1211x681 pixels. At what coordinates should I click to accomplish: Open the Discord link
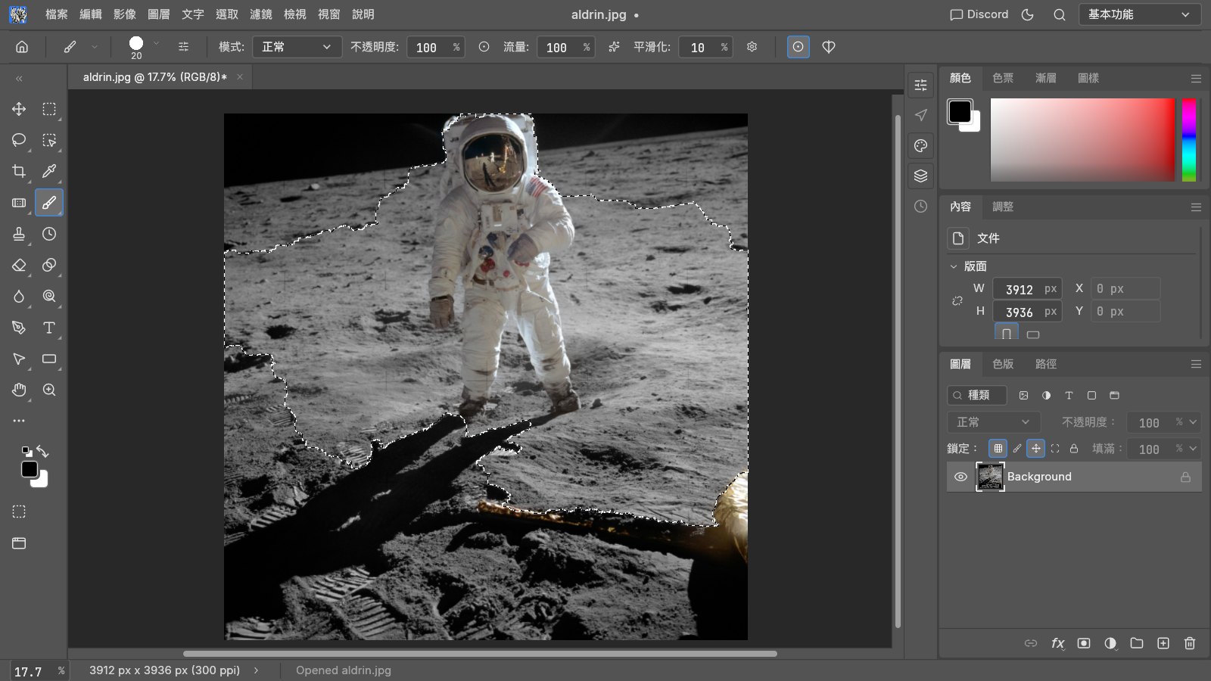point(979,14)
